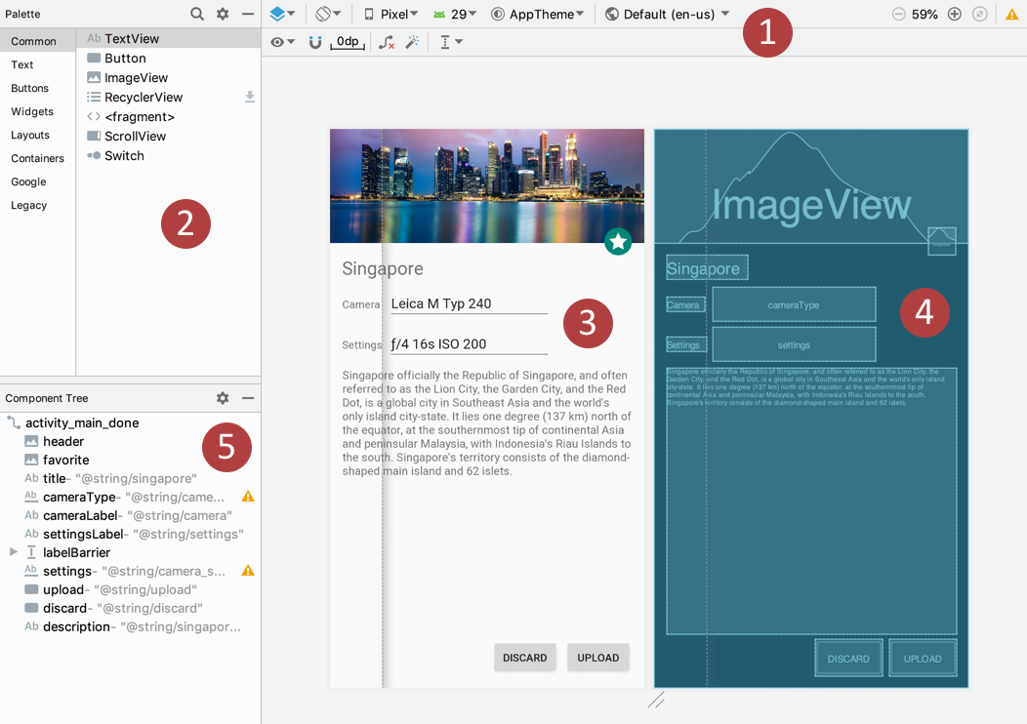
Task: Click the UPLOAD button in design preview
Action: click(597, 658)
